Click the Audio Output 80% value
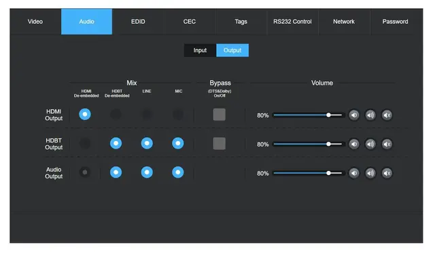The image size is (435, 257). click(x=263, y=174)
